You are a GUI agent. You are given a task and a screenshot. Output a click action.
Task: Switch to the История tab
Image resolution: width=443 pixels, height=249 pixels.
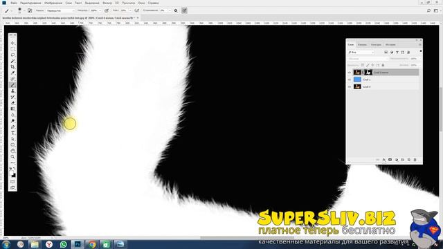point(390,44)
